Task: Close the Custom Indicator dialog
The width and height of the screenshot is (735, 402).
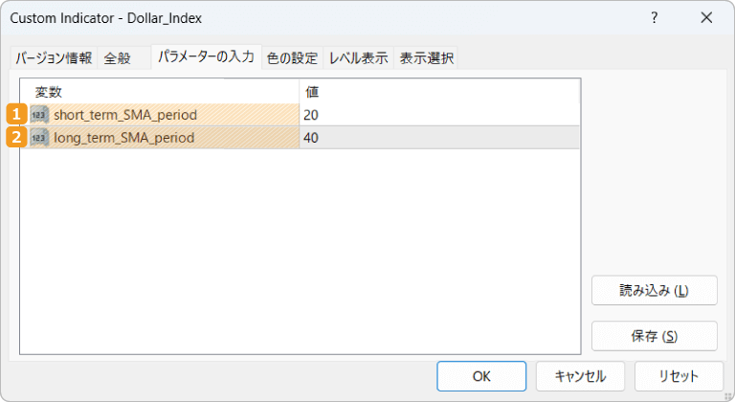Action: 706,18
